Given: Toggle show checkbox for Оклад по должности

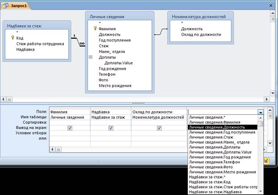Looking at the screenshot, I should 159,128.
